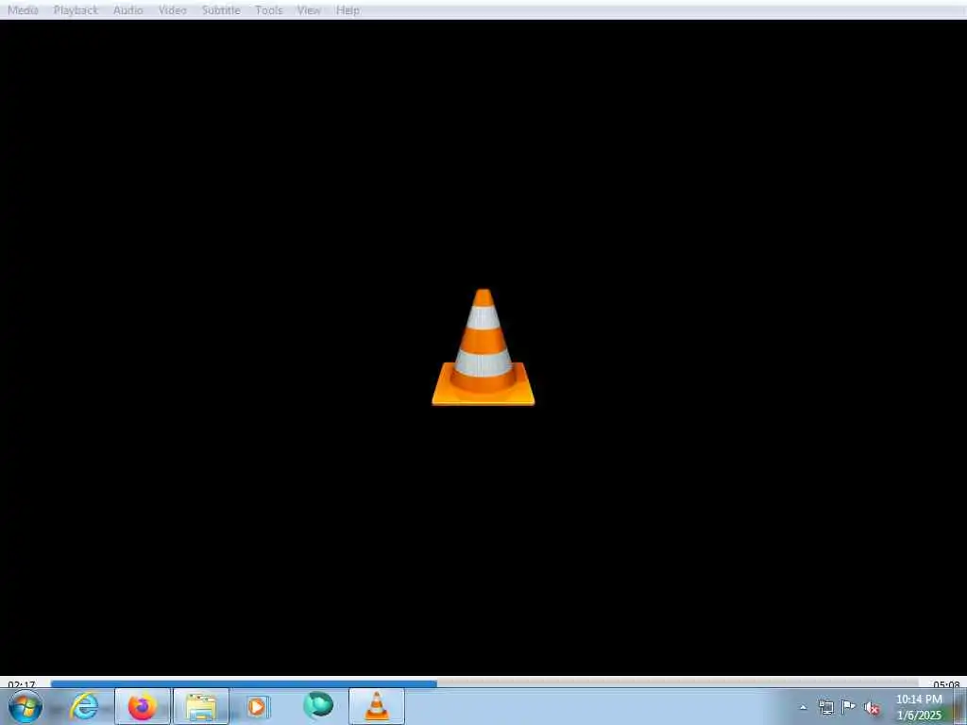Open the Subtitle menu

pyautogui.click(x=221, y=10)
